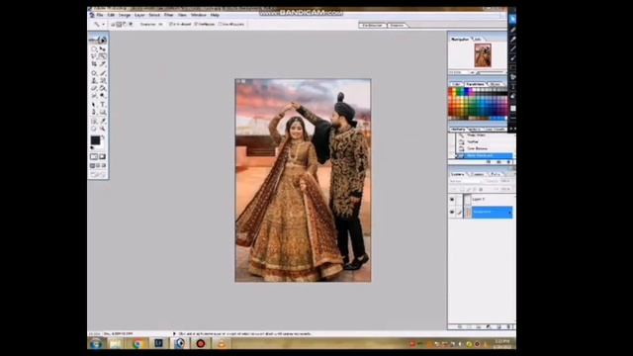Open the Filter menu
633x356 pixels.
coord(168,15)
